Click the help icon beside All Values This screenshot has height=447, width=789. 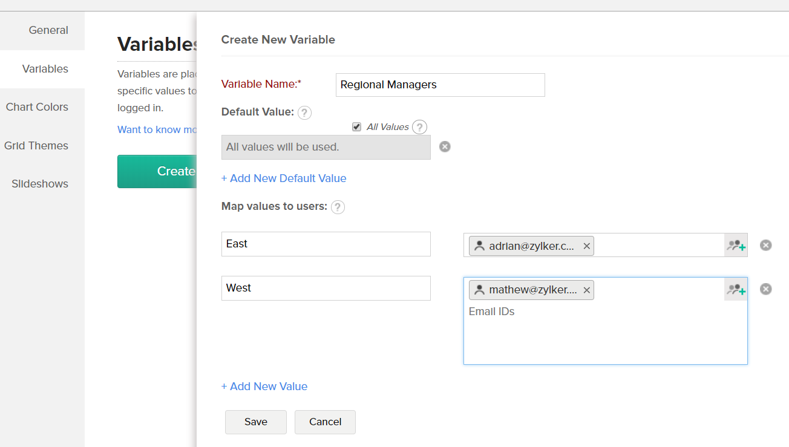point(419,127)
